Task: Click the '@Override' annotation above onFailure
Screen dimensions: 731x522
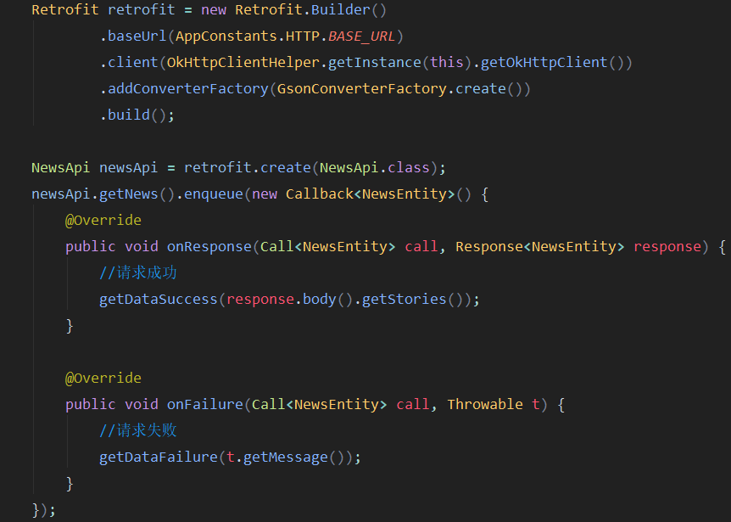Action: [x=103, y=378]
